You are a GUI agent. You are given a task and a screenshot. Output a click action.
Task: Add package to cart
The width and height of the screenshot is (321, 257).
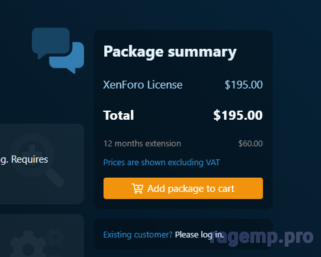click(183, 188)
